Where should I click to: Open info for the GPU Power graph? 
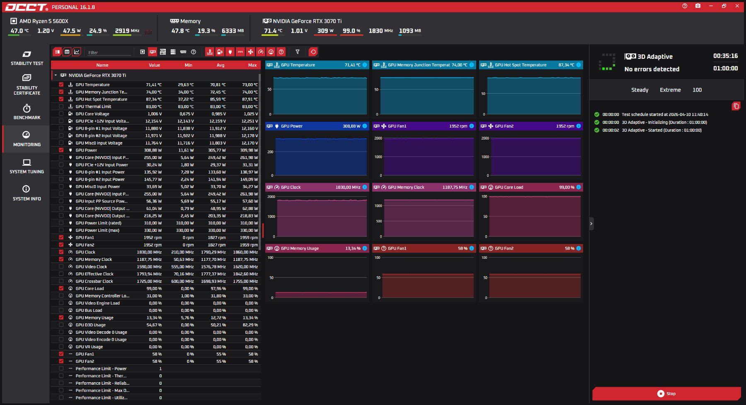pyautogui.click(x=365, y=126)
